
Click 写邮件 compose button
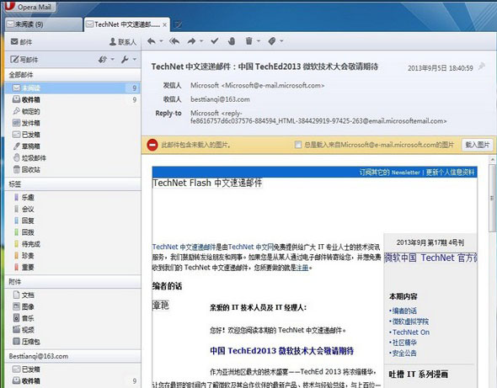[x=24, y=59]
